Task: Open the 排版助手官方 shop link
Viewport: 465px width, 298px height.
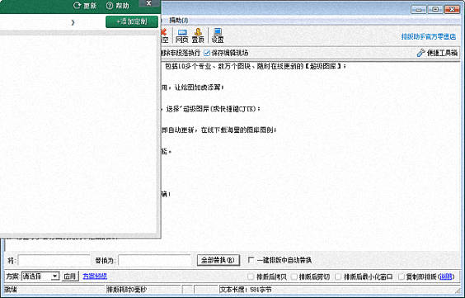Action: pyautogui.click(x=429, y=36)
